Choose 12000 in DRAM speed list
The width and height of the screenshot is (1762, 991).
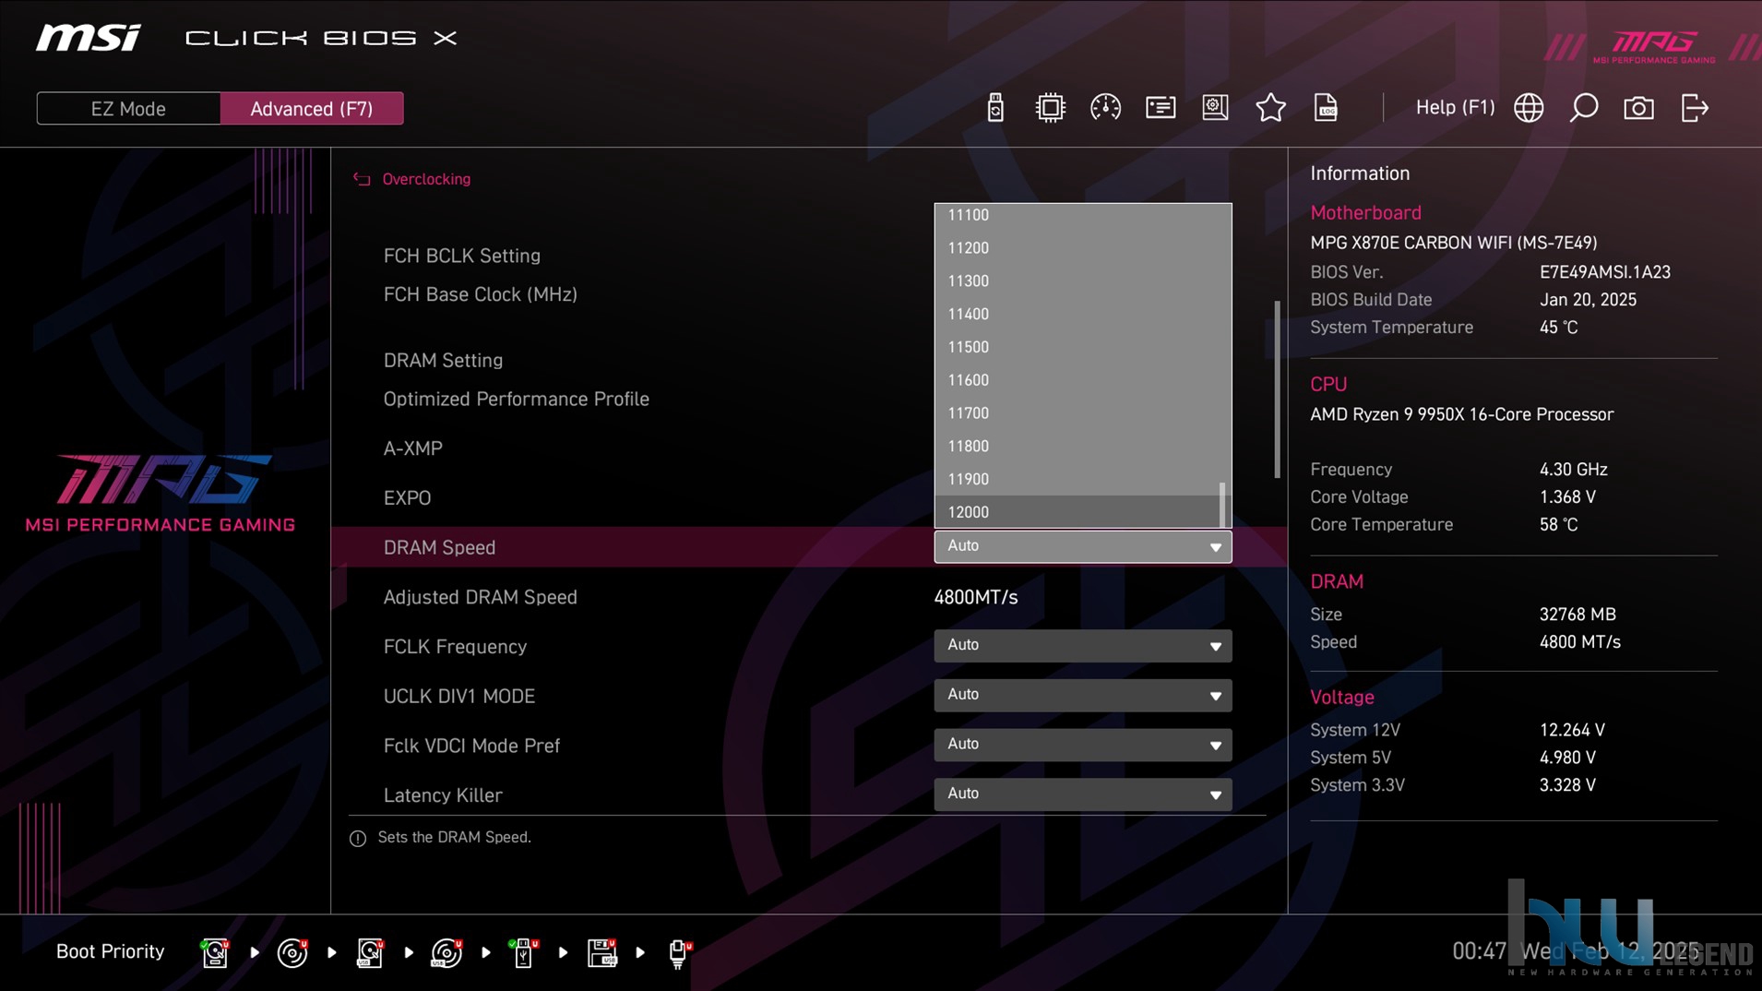(x=1077, y=512)
